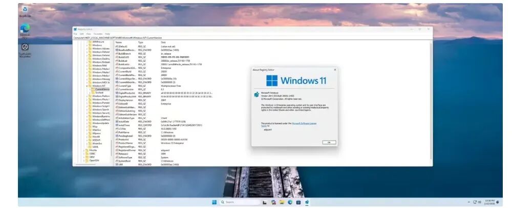Expand the ODBC key

tap(84, 153)
